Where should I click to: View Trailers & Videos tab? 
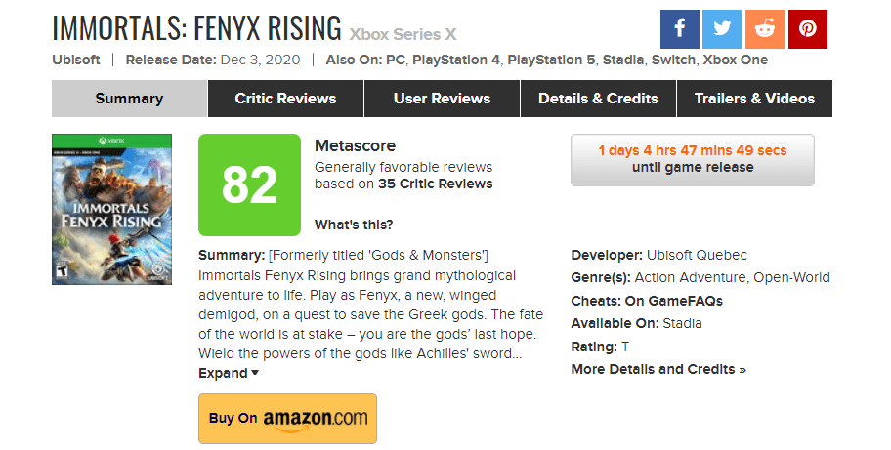754,99
